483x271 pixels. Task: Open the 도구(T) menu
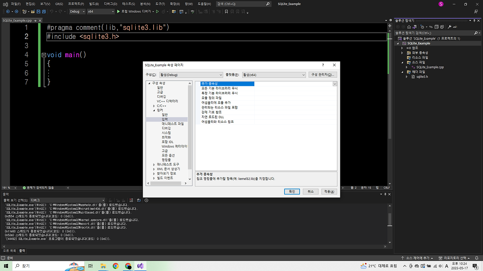tap(160, 4)
